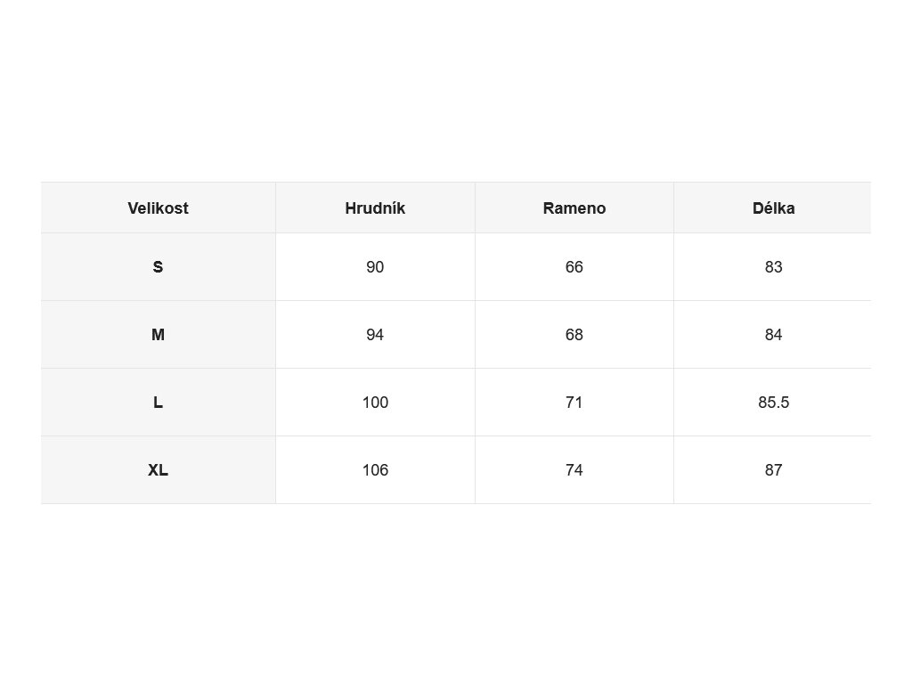Click the Hrudník value 106 for XL
The height and width of the screenshot is (684, 912).
375,470
